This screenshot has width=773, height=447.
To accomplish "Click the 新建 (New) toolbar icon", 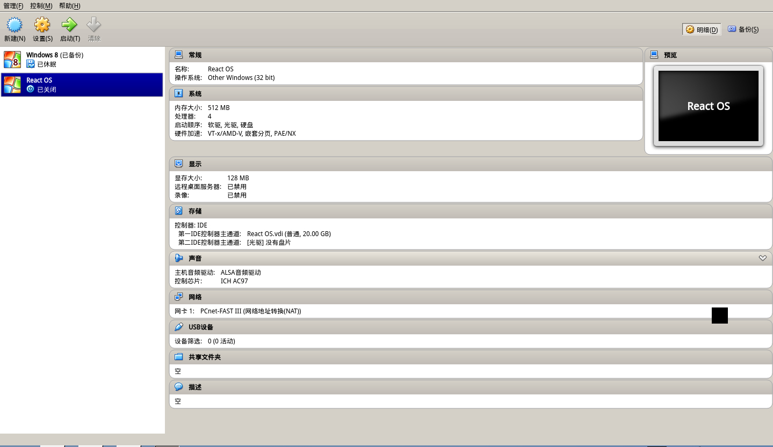I will click(15, 25).
